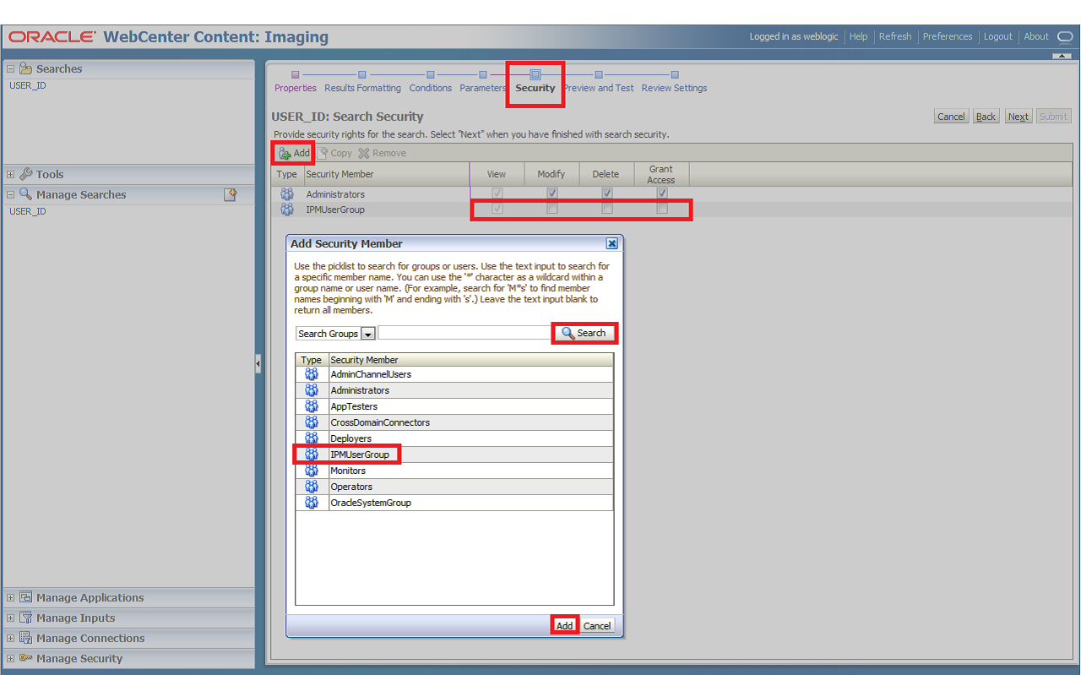Click the Add button in the dialog footer
Image resolution: width=1081 pixels, height=675 pixels.
564,626
